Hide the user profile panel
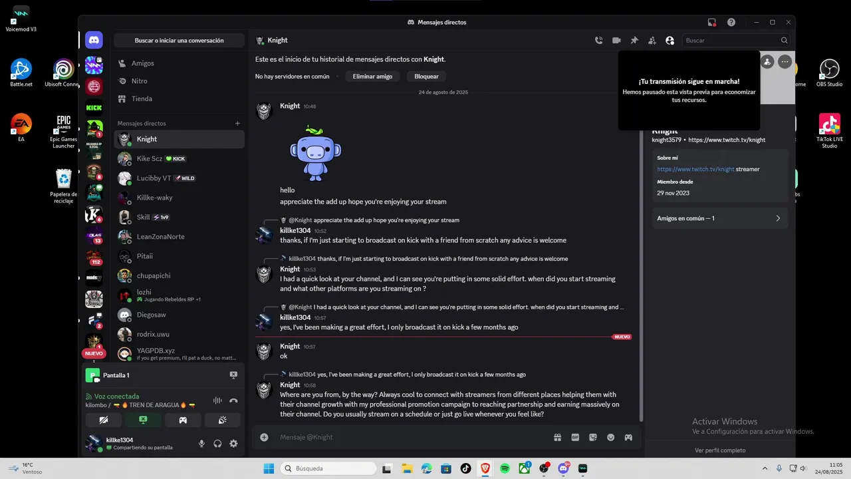Viewport: 851px width, 479px height. [x=669, y=41]
